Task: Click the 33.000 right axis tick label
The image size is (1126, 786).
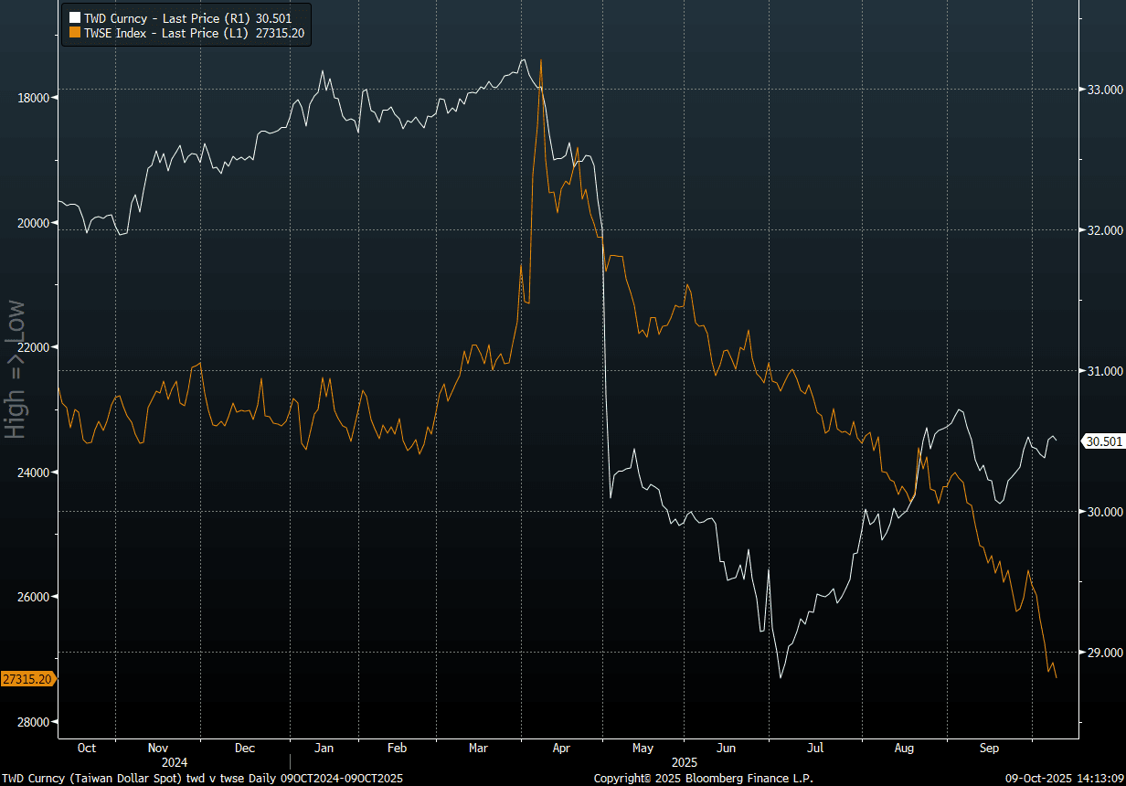Action: click(x=1103, y=90)
